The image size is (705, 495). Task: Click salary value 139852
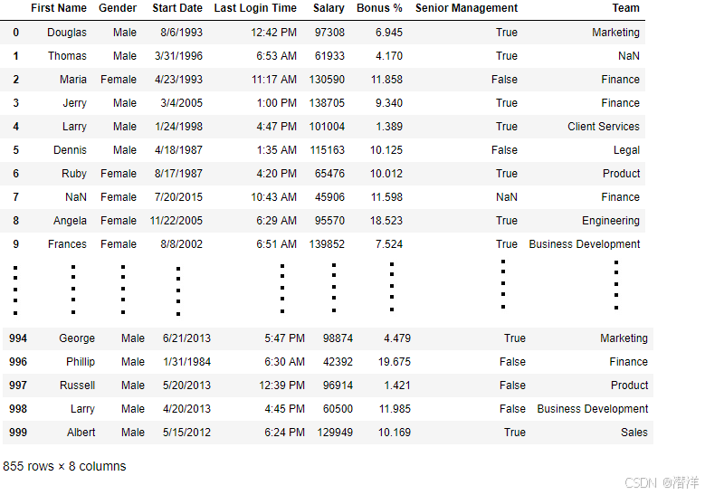[327, 244]
